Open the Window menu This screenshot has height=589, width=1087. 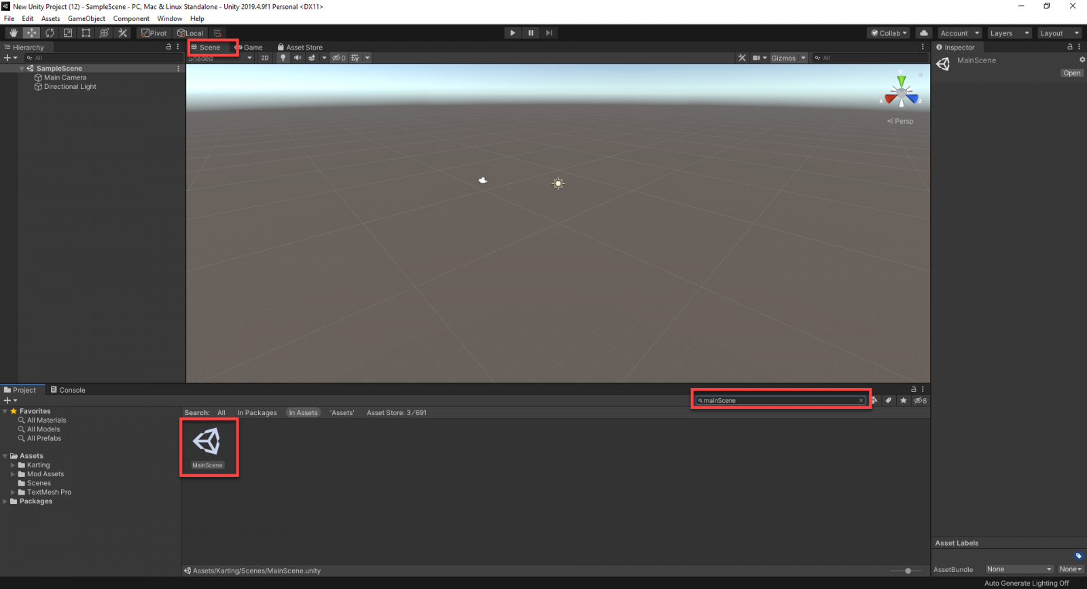[170, 18]
